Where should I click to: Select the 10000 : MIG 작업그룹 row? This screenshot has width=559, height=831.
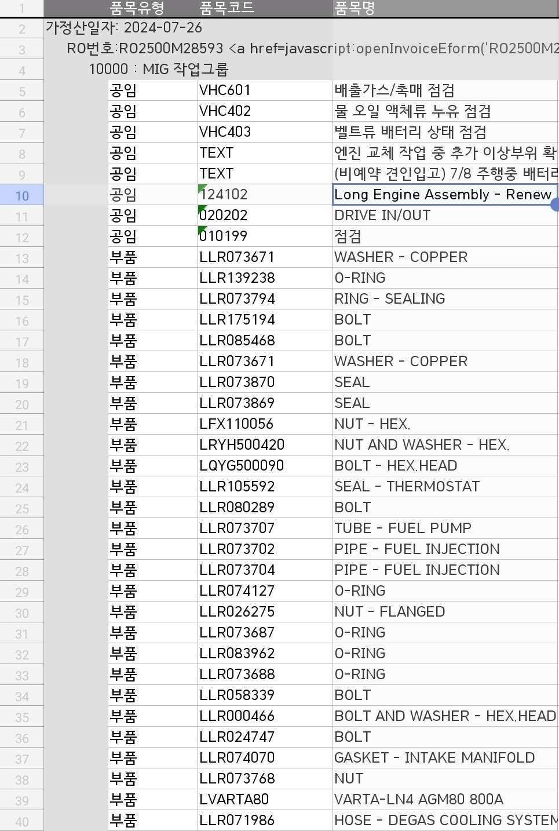point(159,70)
